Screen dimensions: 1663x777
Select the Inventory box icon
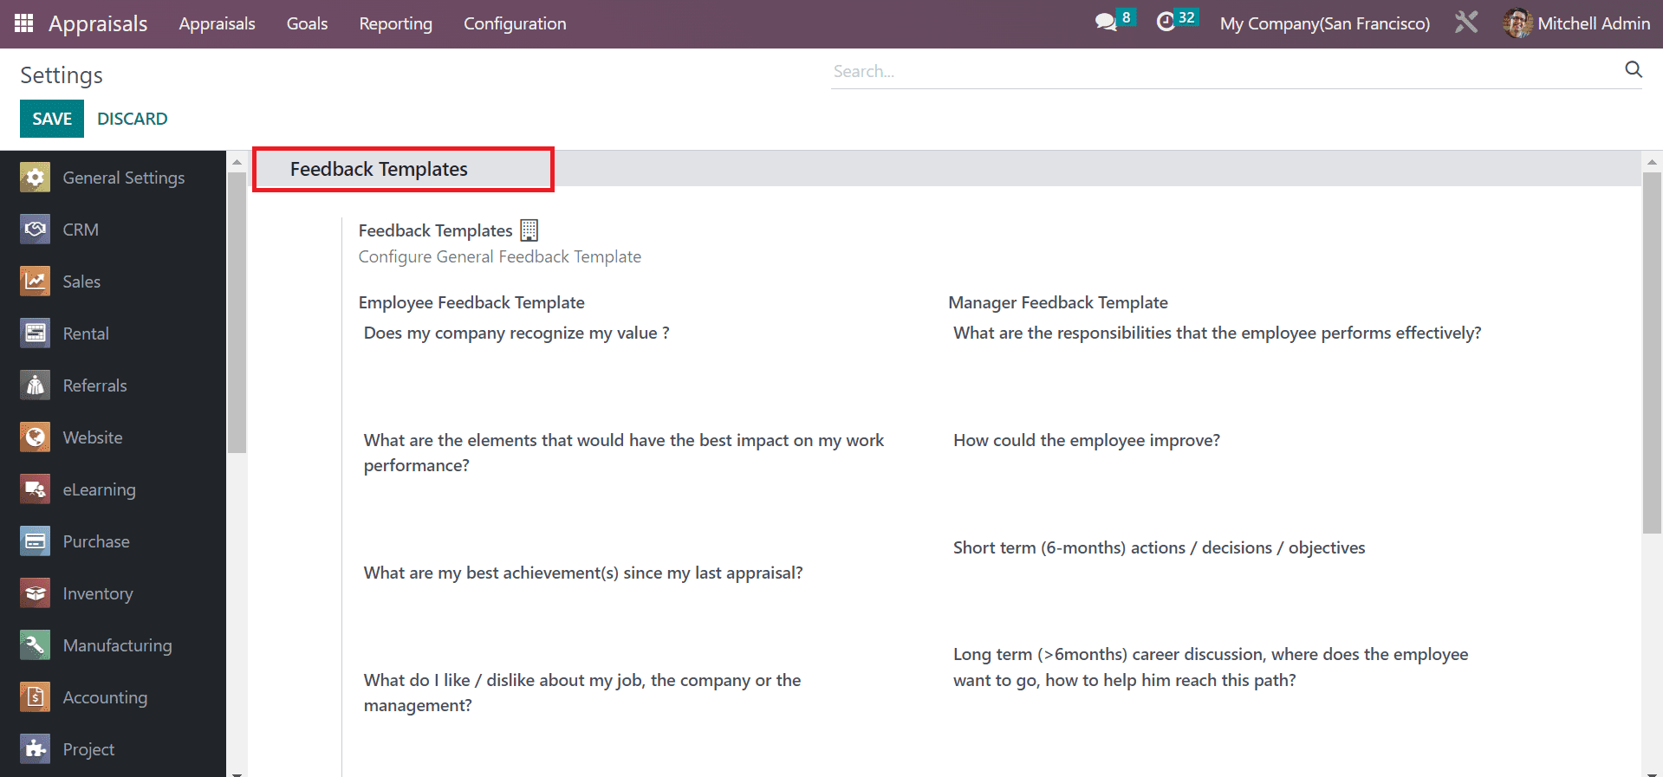36,593
